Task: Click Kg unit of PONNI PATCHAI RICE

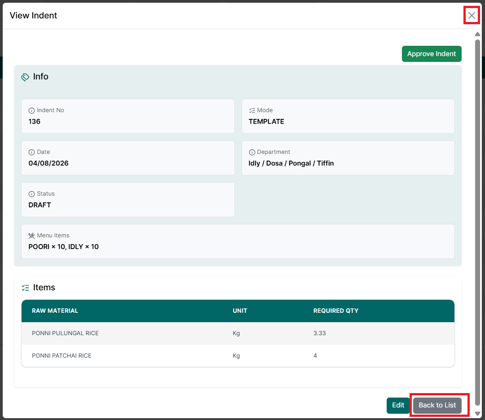Action: pos(236,356)
